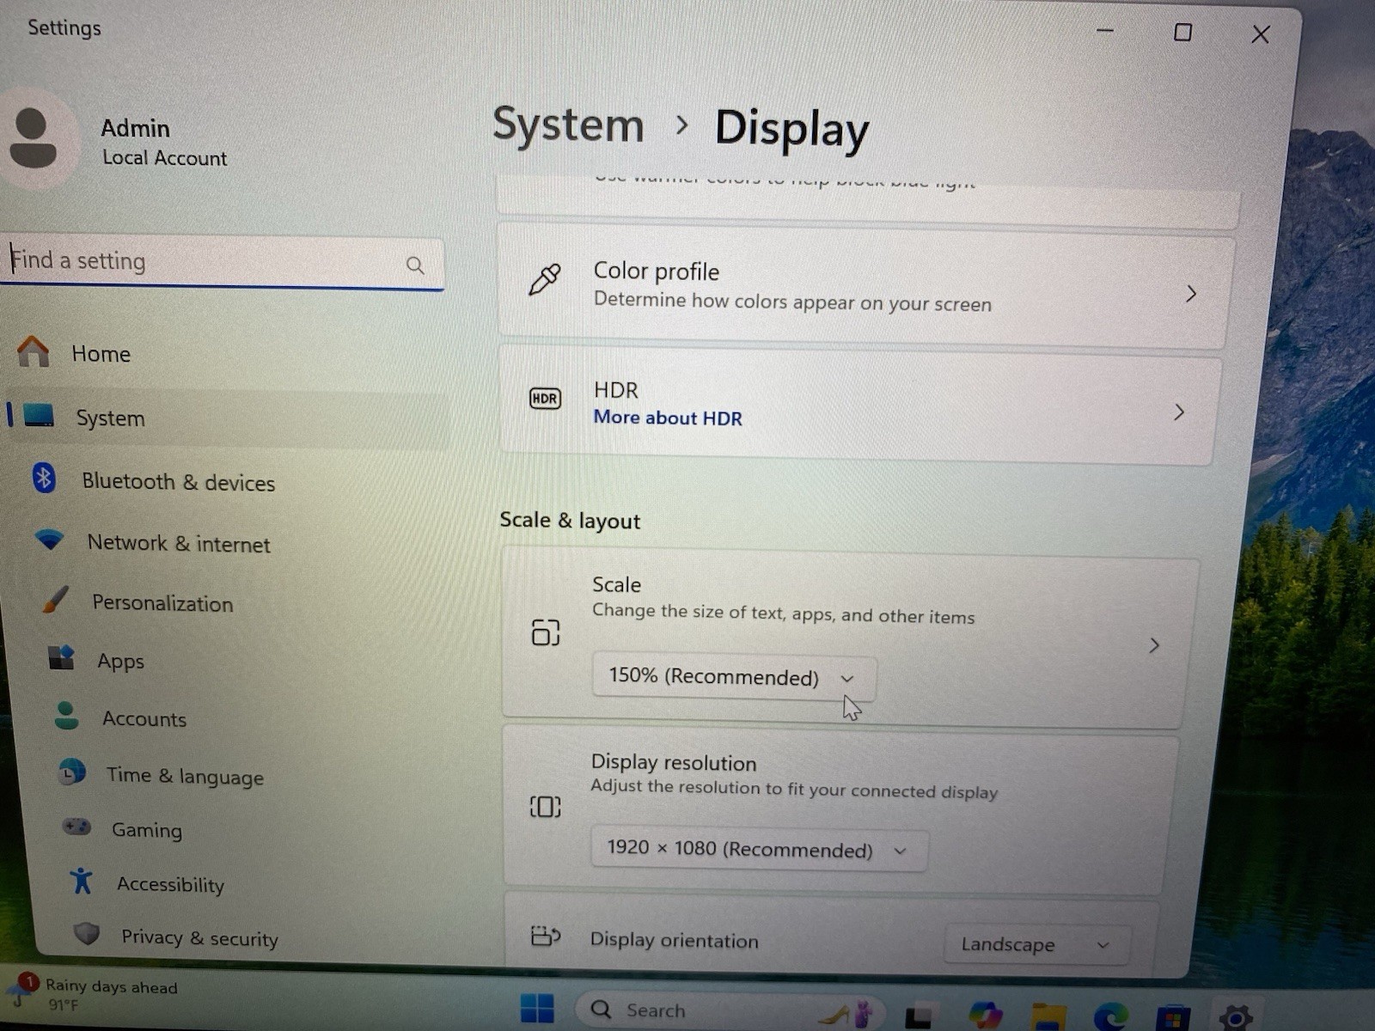1375x1031 pixels.
Task: Click the Gaming controller icon
Action: pos(76,827)
